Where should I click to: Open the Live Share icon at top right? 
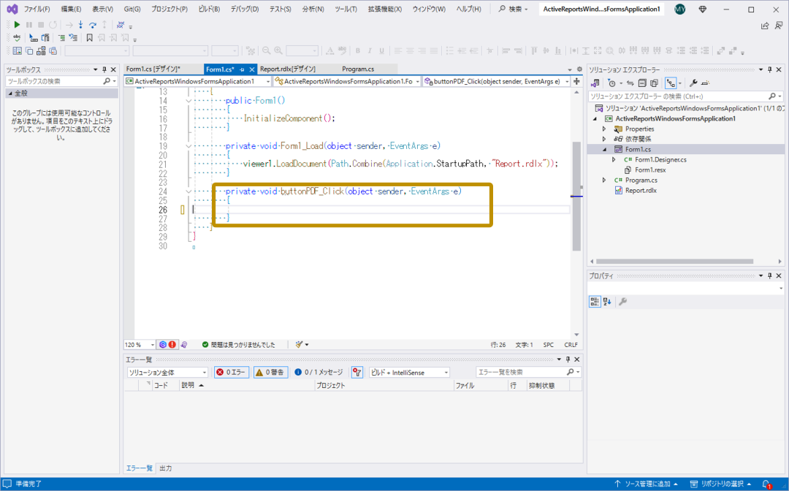tap(765, 25)
